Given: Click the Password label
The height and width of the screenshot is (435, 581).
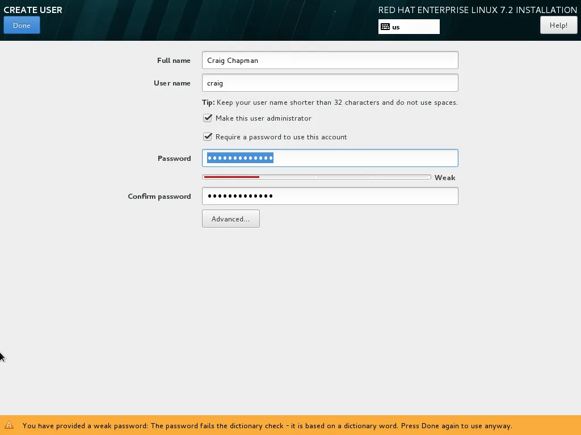Looking at the screenshot, I should pos(174,159).
